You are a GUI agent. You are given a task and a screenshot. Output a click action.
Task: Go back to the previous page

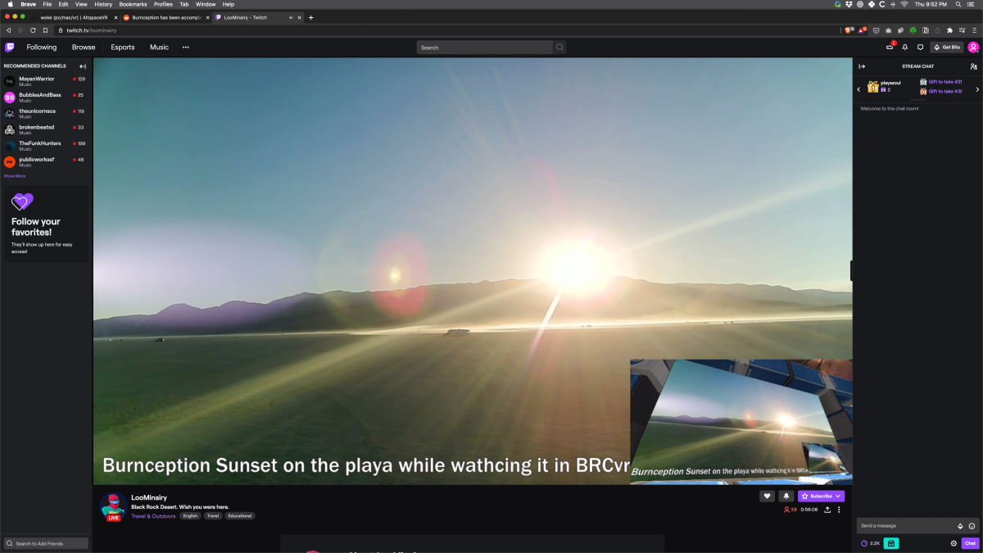(x=8, y=30)
